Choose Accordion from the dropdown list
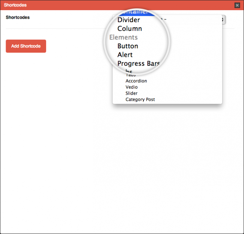Image resolution: width=244 pixels, height=234 pixels. (136, 81)
